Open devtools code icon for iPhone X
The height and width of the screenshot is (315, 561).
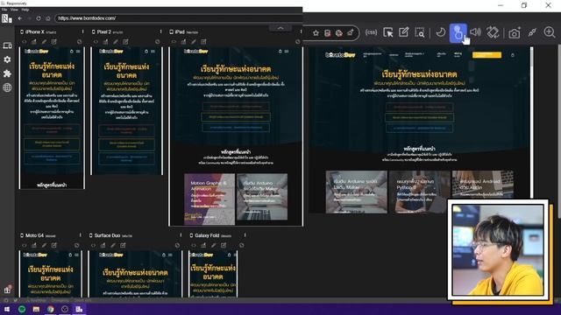25,42
